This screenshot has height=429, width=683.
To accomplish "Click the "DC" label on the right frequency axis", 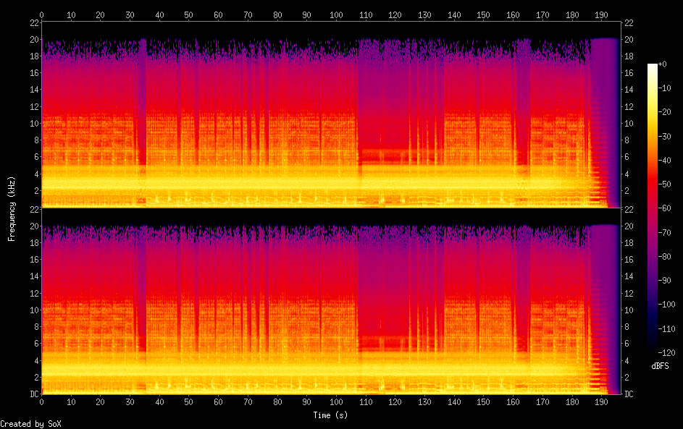I will pyautogui.click(x=629, y=394).
